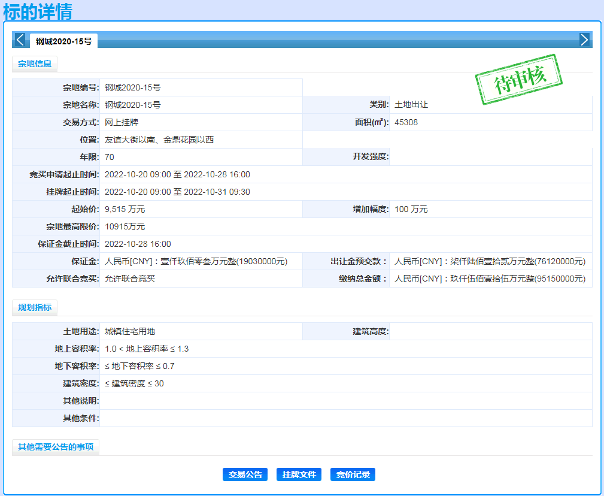Click the right arrow in the tab bar

click(x=584, y=40)
